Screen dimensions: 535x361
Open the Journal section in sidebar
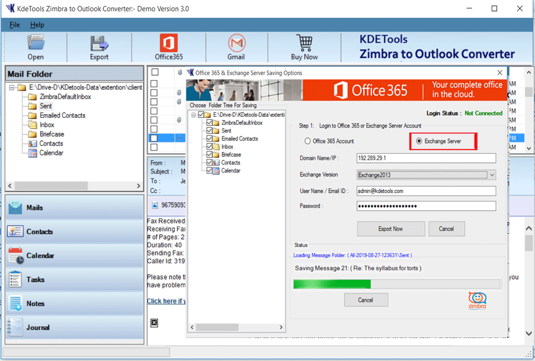(x=38, y=328)
